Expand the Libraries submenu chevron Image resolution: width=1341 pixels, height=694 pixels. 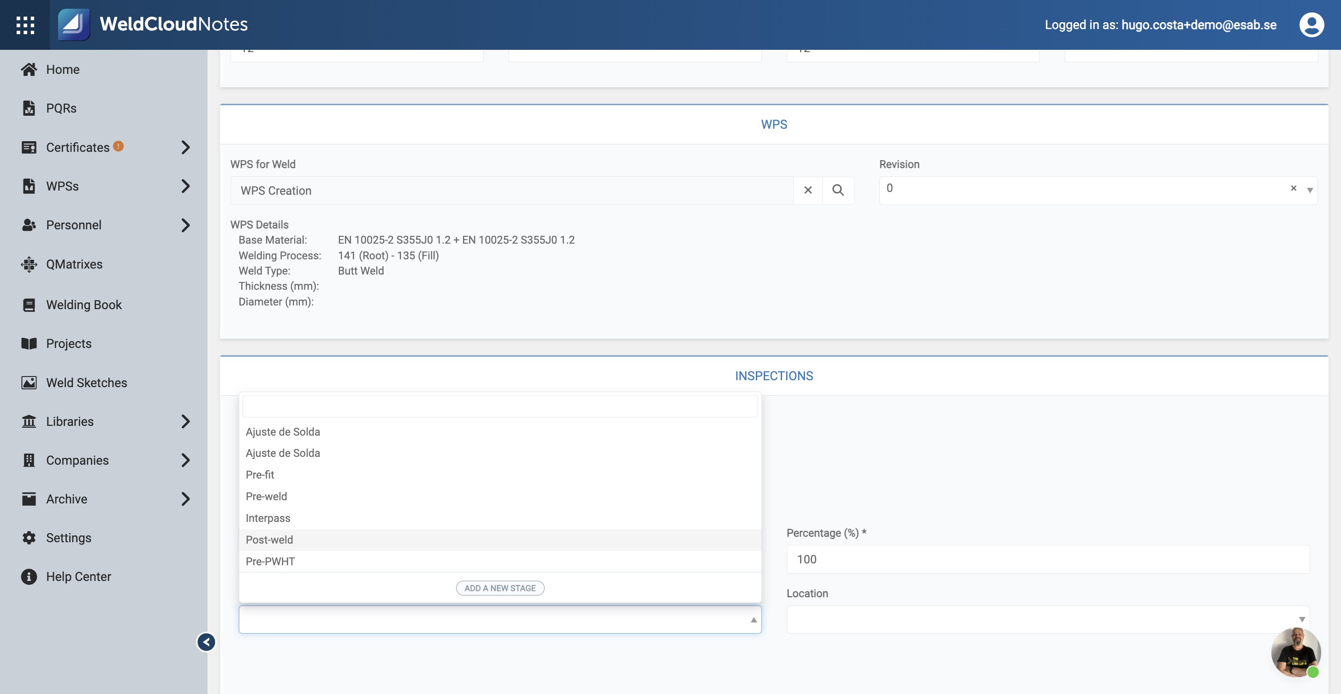tap(185, 421)
